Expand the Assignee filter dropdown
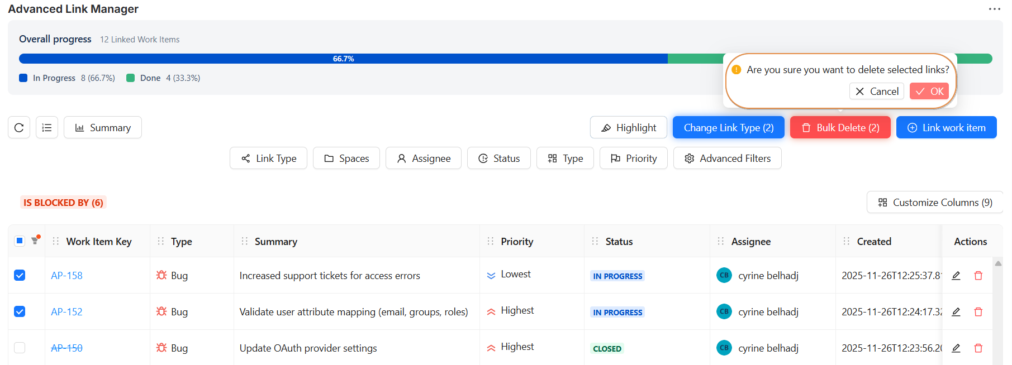The image size is (1012, 365). (423, 159)
